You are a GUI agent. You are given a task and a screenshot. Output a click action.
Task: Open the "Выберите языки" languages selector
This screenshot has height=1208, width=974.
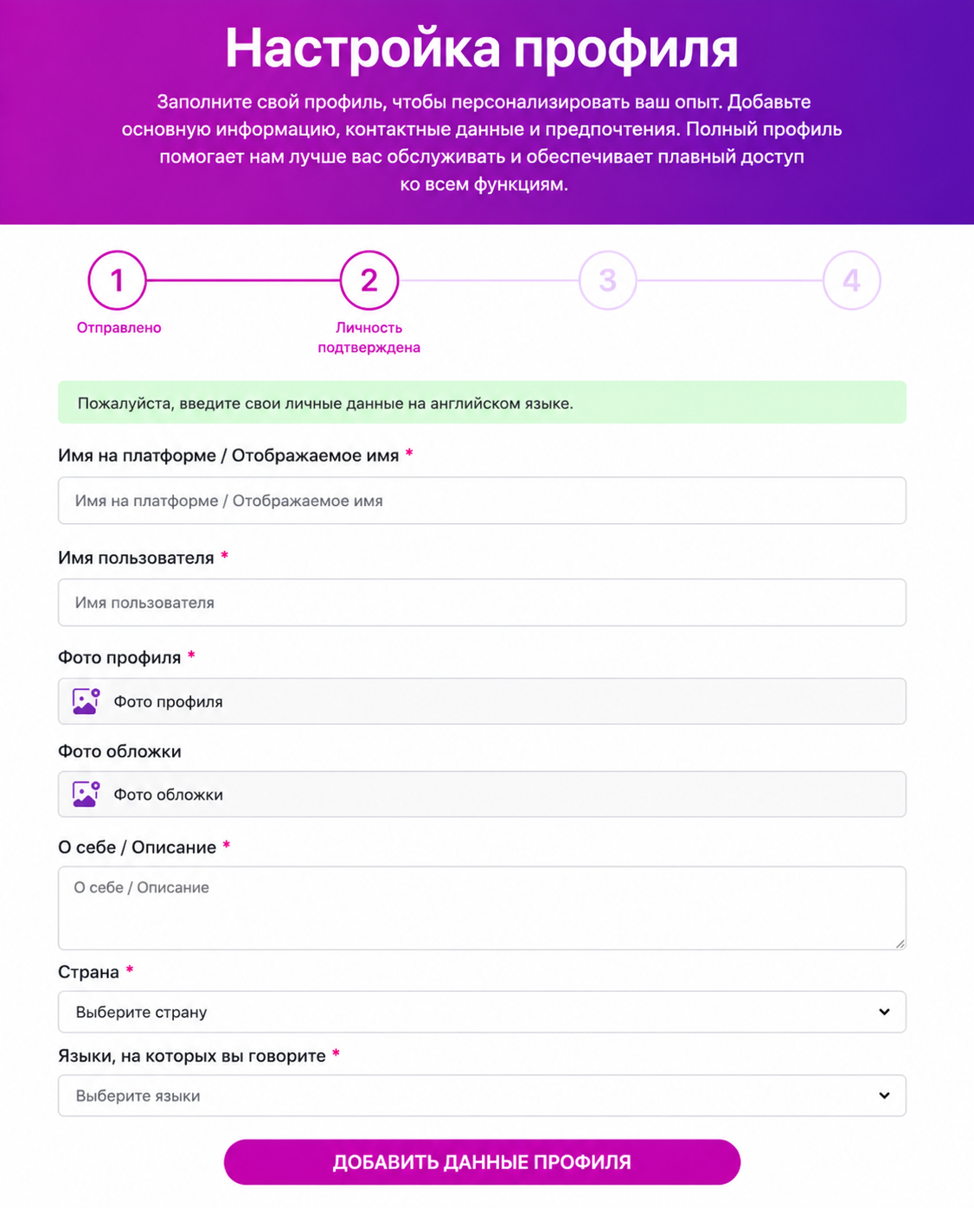point(482,1096)
